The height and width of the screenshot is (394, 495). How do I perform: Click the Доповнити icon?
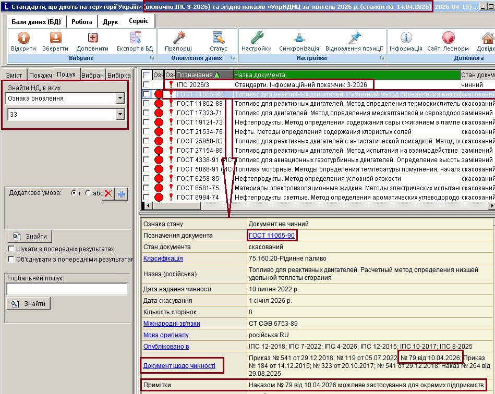coord(92,38)
